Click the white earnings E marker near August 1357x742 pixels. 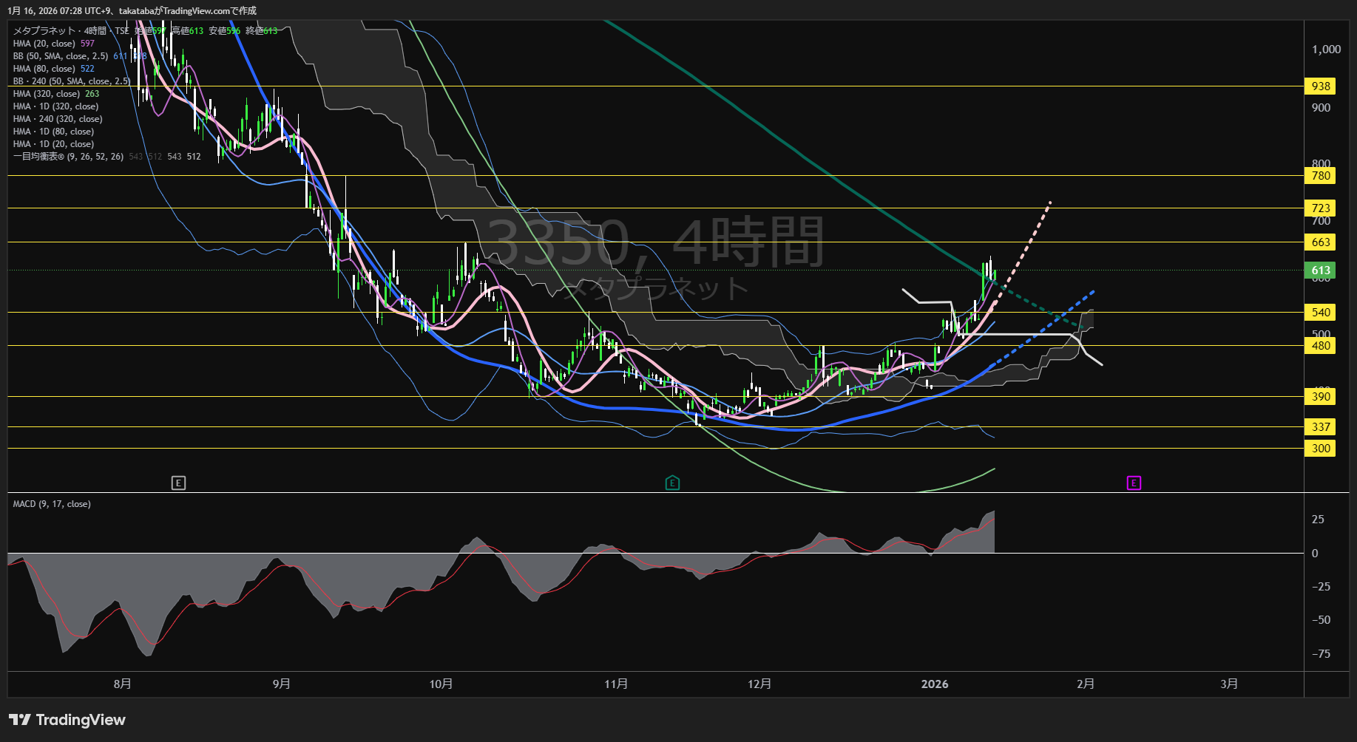pos(178,483)
